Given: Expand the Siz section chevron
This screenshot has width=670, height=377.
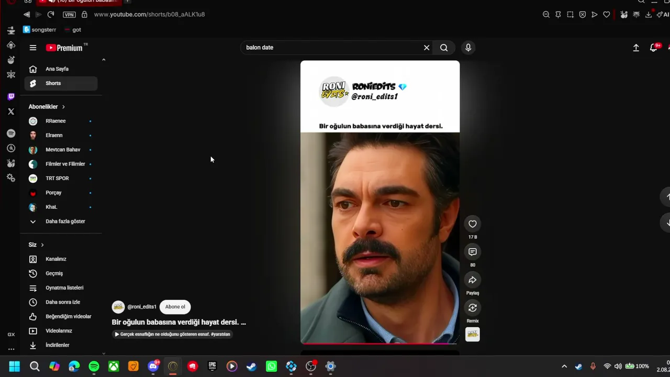Looking at the screenshot, I should click(x=42, y=245).
